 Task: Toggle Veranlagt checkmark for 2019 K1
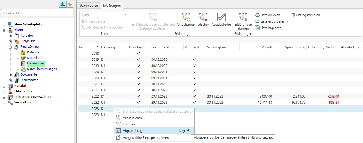(x=195, y=60)
